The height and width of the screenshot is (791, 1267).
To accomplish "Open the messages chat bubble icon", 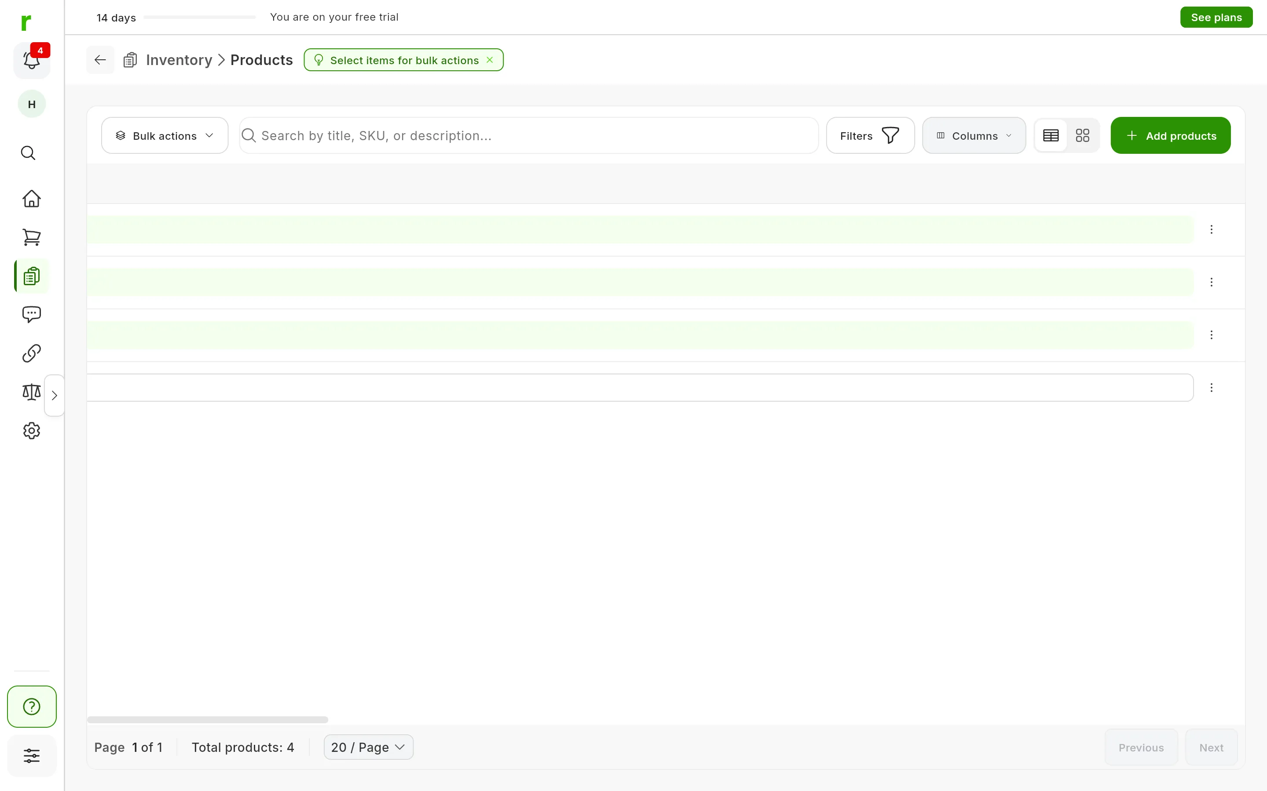I will (x=31, y=314).
